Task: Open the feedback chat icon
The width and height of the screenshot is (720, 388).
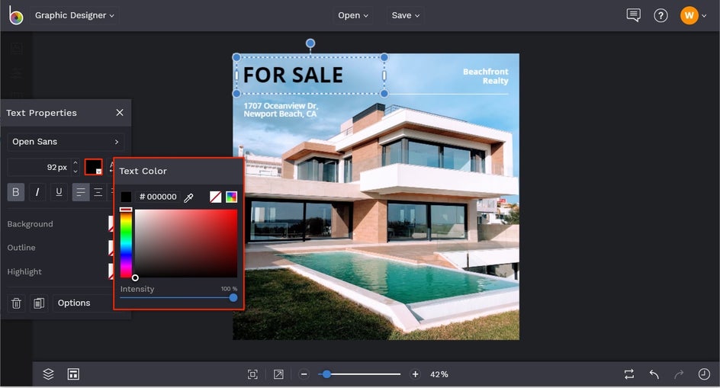Action: point(633,15)
